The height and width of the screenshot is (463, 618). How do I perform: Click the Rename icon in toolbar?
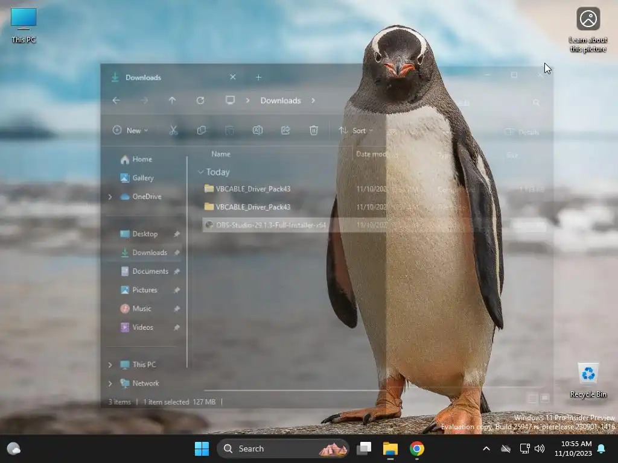[257, 130]
